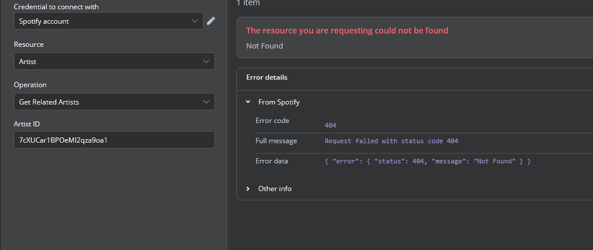
Task: Click the Artist ID field label
Action: 27,124
